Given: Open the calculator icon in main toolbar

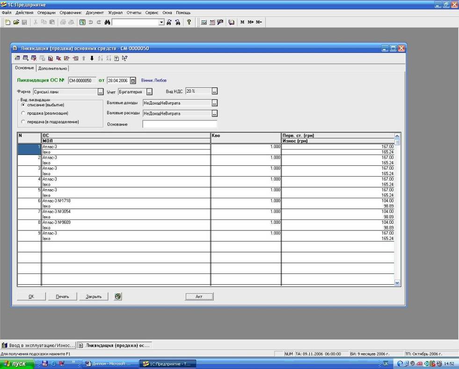Looking at the screenshot, I should click(x=204, y=22).
